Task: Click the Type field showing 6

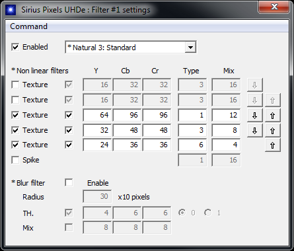Action: pos(192,145)
